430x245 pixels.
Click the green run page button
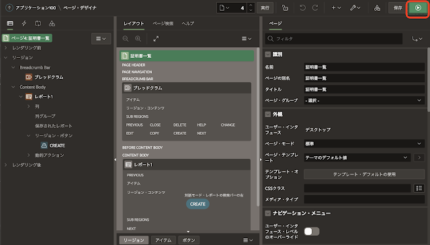click(418, 8)
